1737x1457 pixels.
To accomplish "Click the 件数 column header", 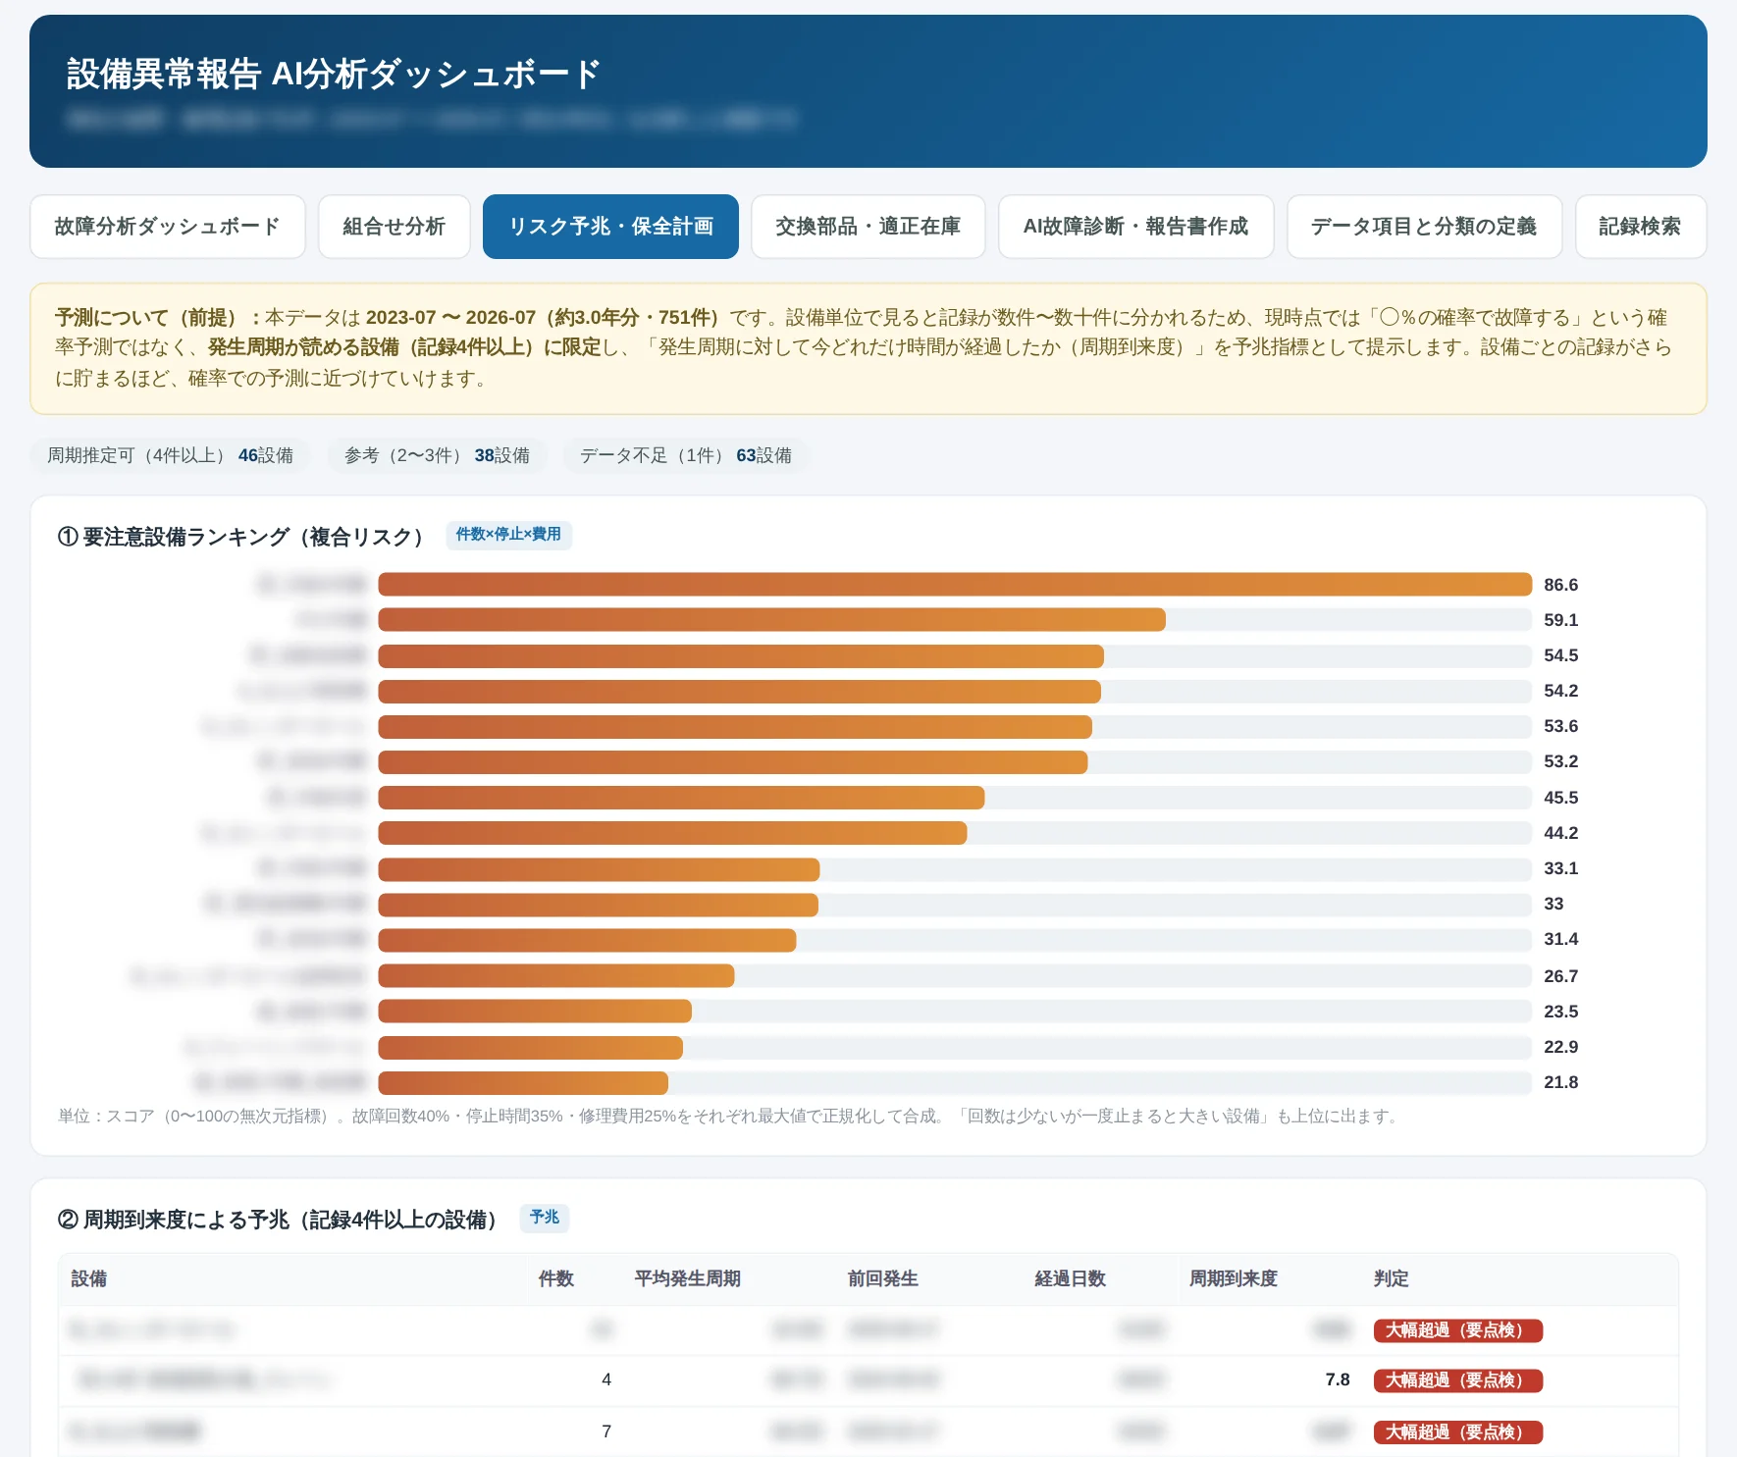I will (x=556, y=1278).
